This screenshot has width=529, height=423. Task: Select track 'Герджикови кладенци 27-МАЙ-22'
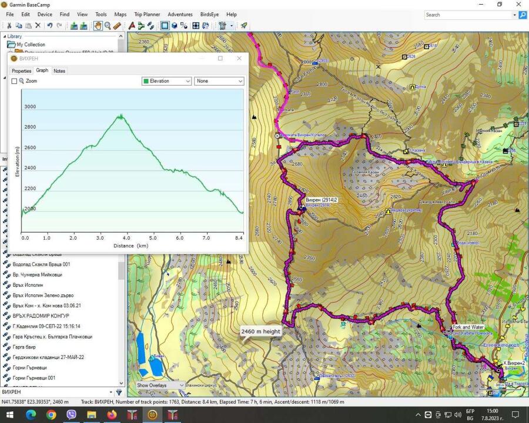coord(48,357)
